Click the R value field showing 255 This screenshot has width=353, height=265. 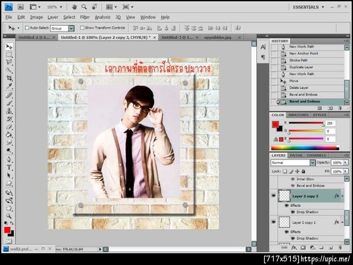[330, 123]
